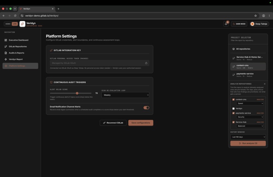273x177 pixels.
Task: Click the branch icon beside payments-service Score 70
Action: (x=233, y=75)
